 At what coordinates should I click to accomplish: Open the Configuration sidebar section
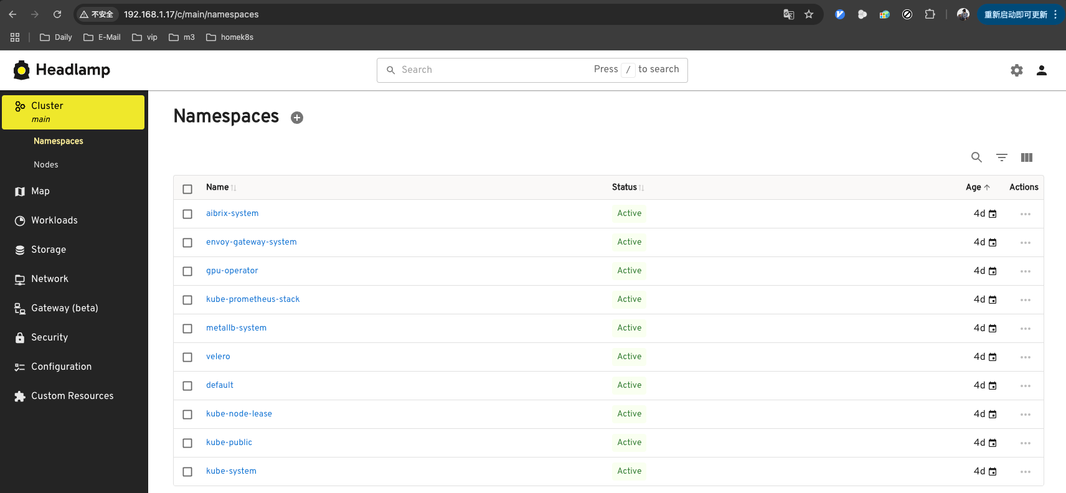(x=61, y=367)
